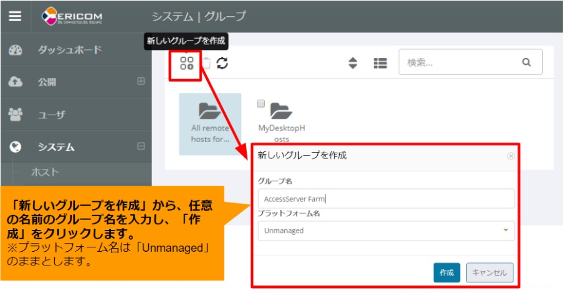Screen dimensions: 564x291
Task: Open the hamburger menu icon
Action: (x=15, y=16)
